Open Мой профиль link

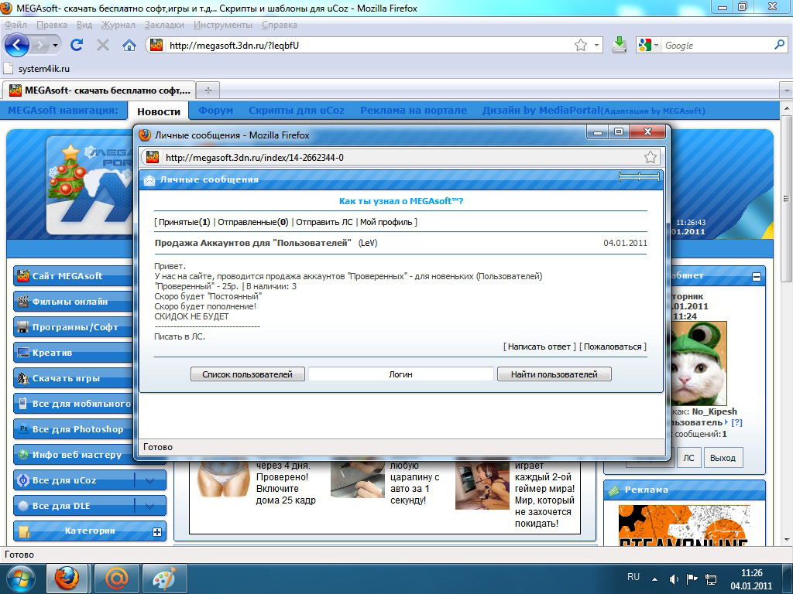click(x=386, y=222)
